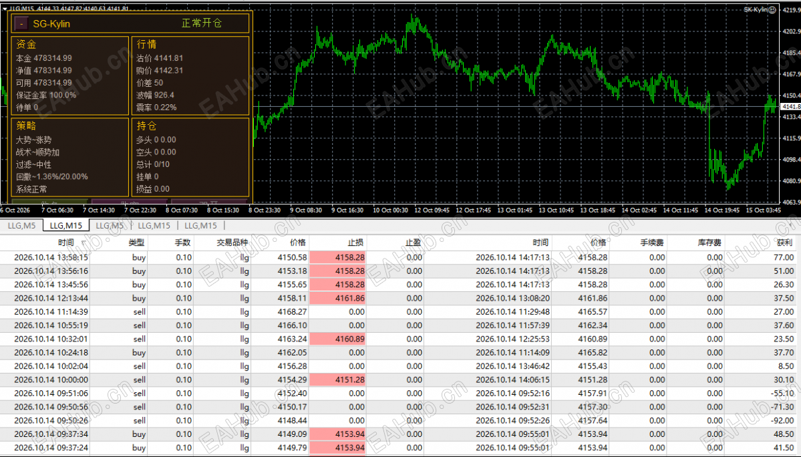The height and width of the screenshot is (457, 801).
Task: Select the 本金 478314.99 line
Action: (x=44, y=58)
